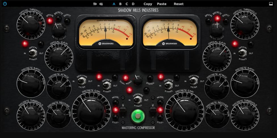Click the left Discrete meter LED
Viewport: 277px width, 138px height.
[x=58, y=18]
